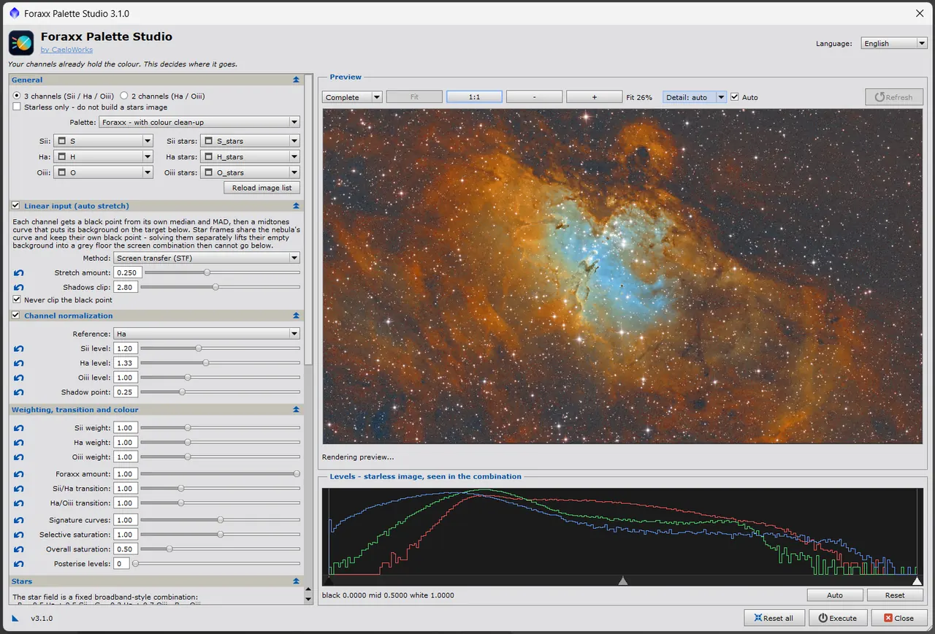Toggle the Auto preview checkbox
This screenshot has height=634, width=935.
735,97
